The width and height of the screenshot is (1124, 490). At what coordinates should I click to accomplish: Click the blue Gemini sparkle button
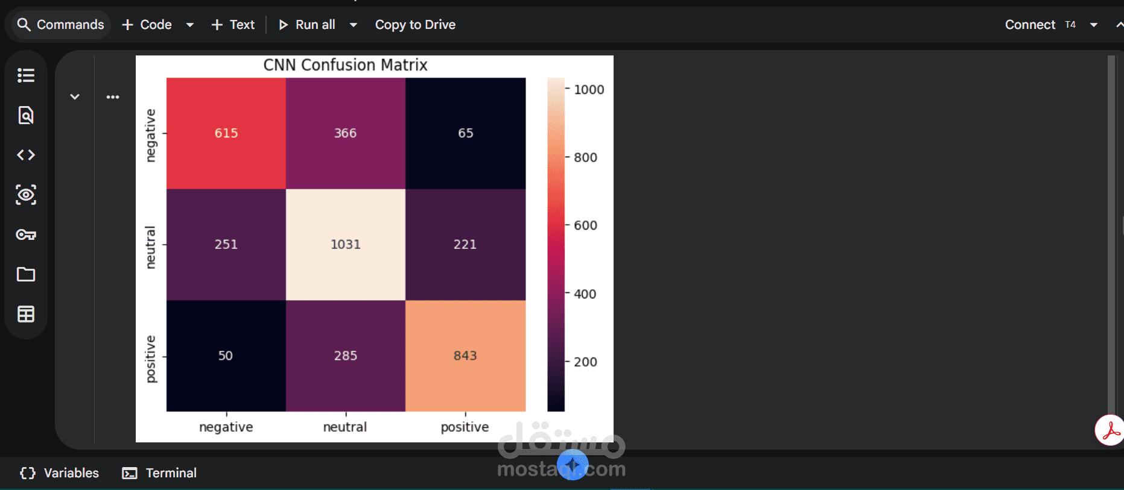(x=573, y=465)
